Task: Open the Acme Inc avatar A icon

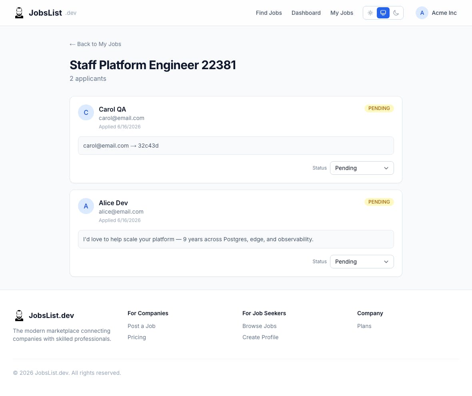Action: (x=422, y=13)
